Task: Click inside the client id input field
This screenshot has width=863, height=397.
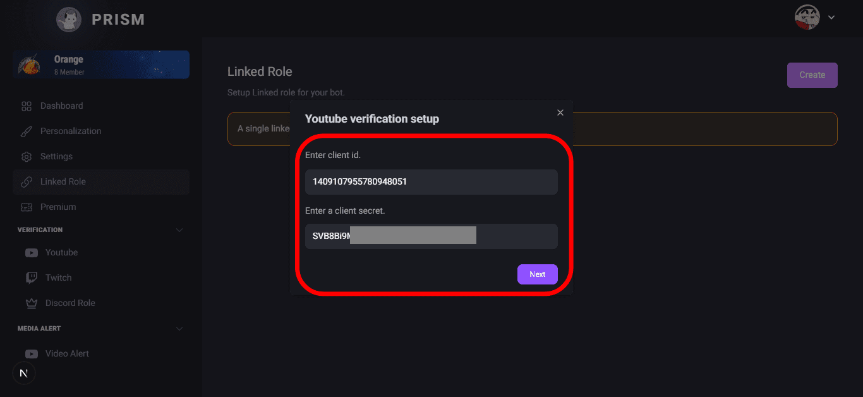Action: [x=431, y=182]
